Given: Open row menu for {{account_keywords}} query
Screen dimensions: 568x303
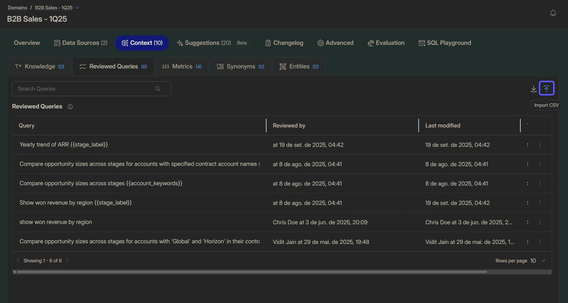Looking at the screenshot, I should (540, 184).
